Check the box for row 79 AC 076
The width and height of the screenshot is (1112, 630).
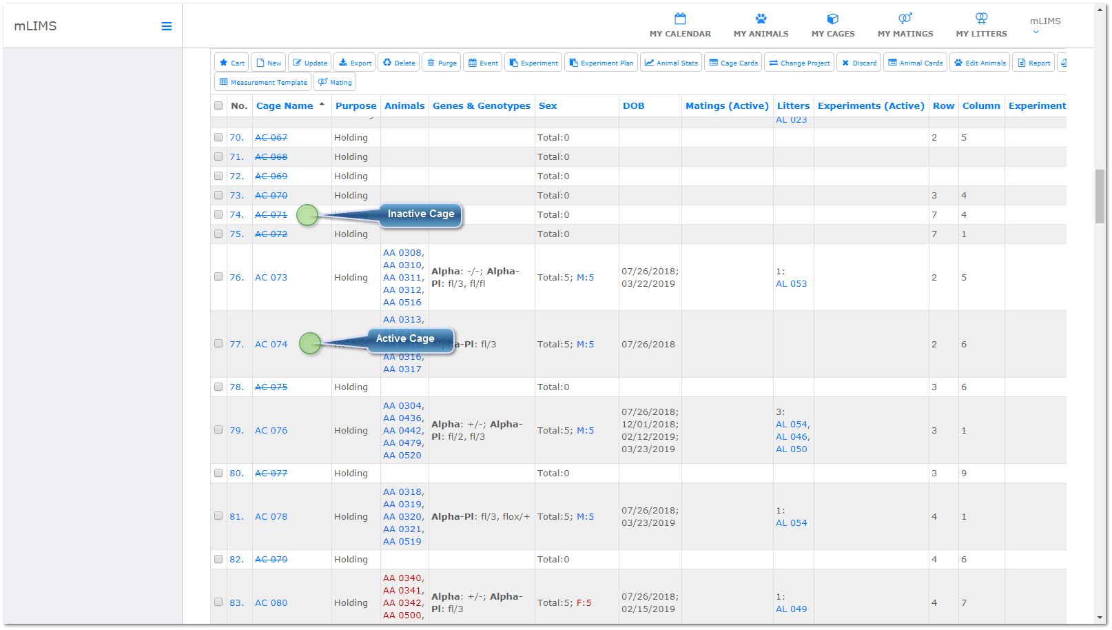point(218,429)
